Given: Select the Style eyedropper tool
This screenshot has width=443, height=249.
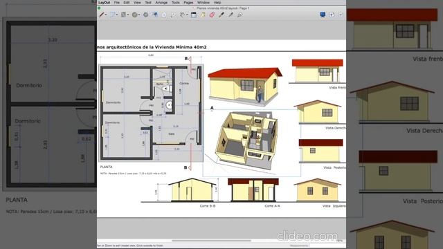Looking at the screenshot, I should tap(221, 15).
